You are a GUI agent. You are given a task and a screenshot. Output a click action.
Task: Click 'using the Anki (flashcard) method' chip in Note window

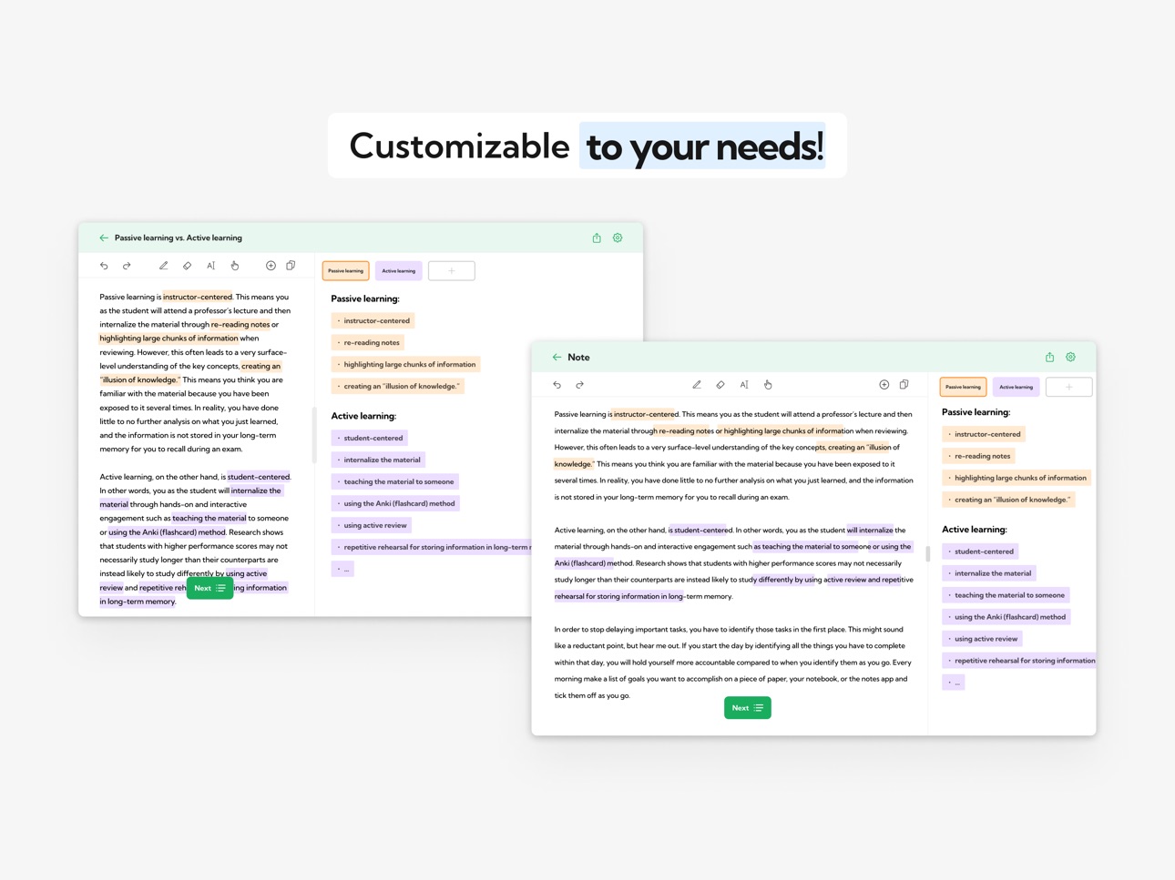[x=1007, y=617]
